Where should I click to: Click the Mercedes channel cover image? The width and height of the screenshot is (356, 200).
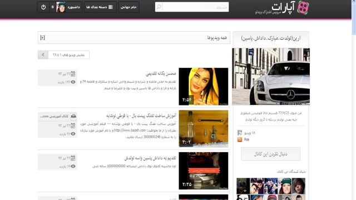pyautogui.click(x=271, y=77)
